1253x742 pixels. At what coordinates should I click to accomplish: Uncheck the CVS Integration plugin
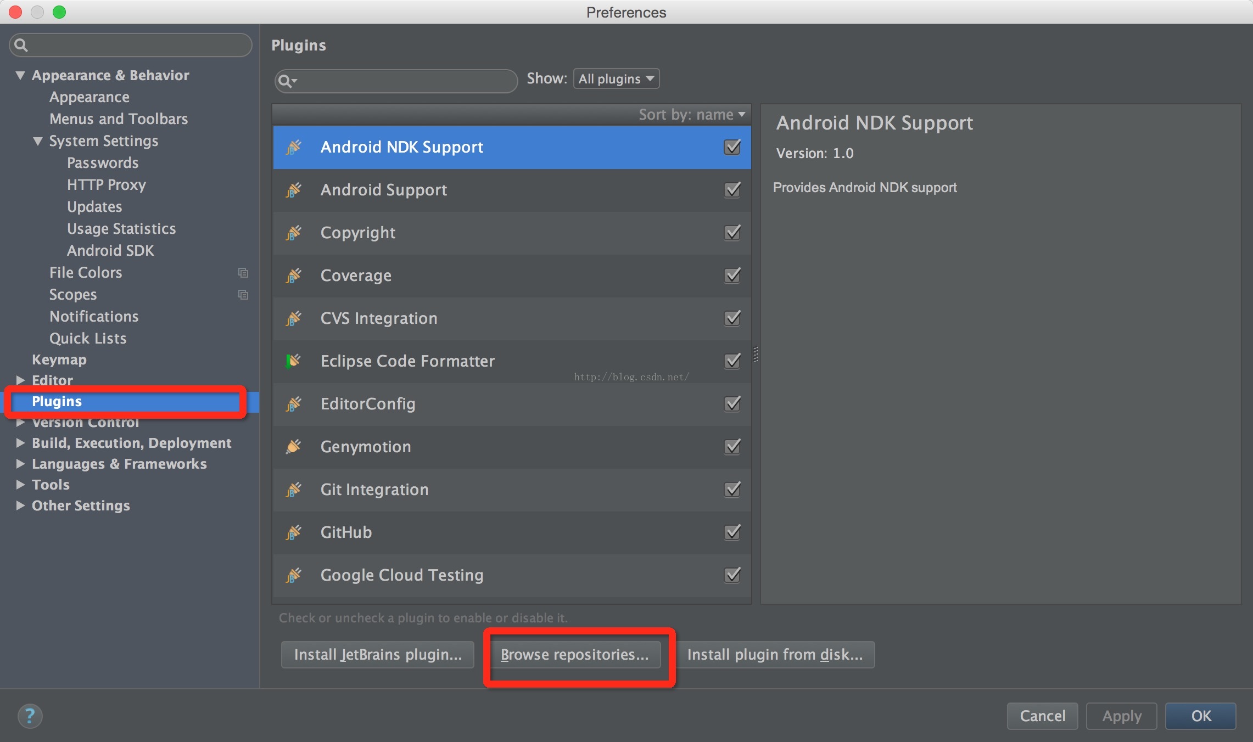[x=732, y=318]
